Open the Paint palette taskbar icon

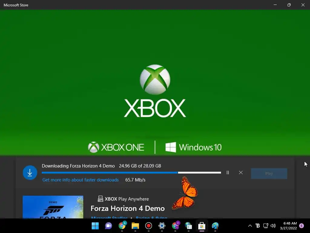tap(215, 226)
